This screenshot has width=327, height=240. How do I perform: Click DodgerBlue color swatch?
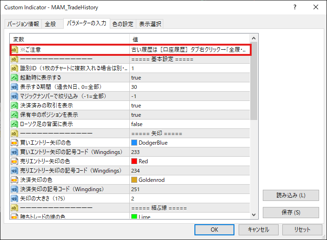(134, 143)
